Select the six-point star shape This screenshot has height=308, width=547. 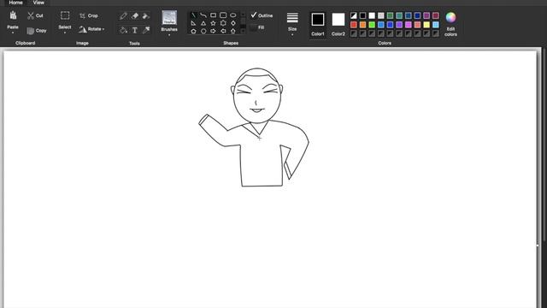coord(223,23)
